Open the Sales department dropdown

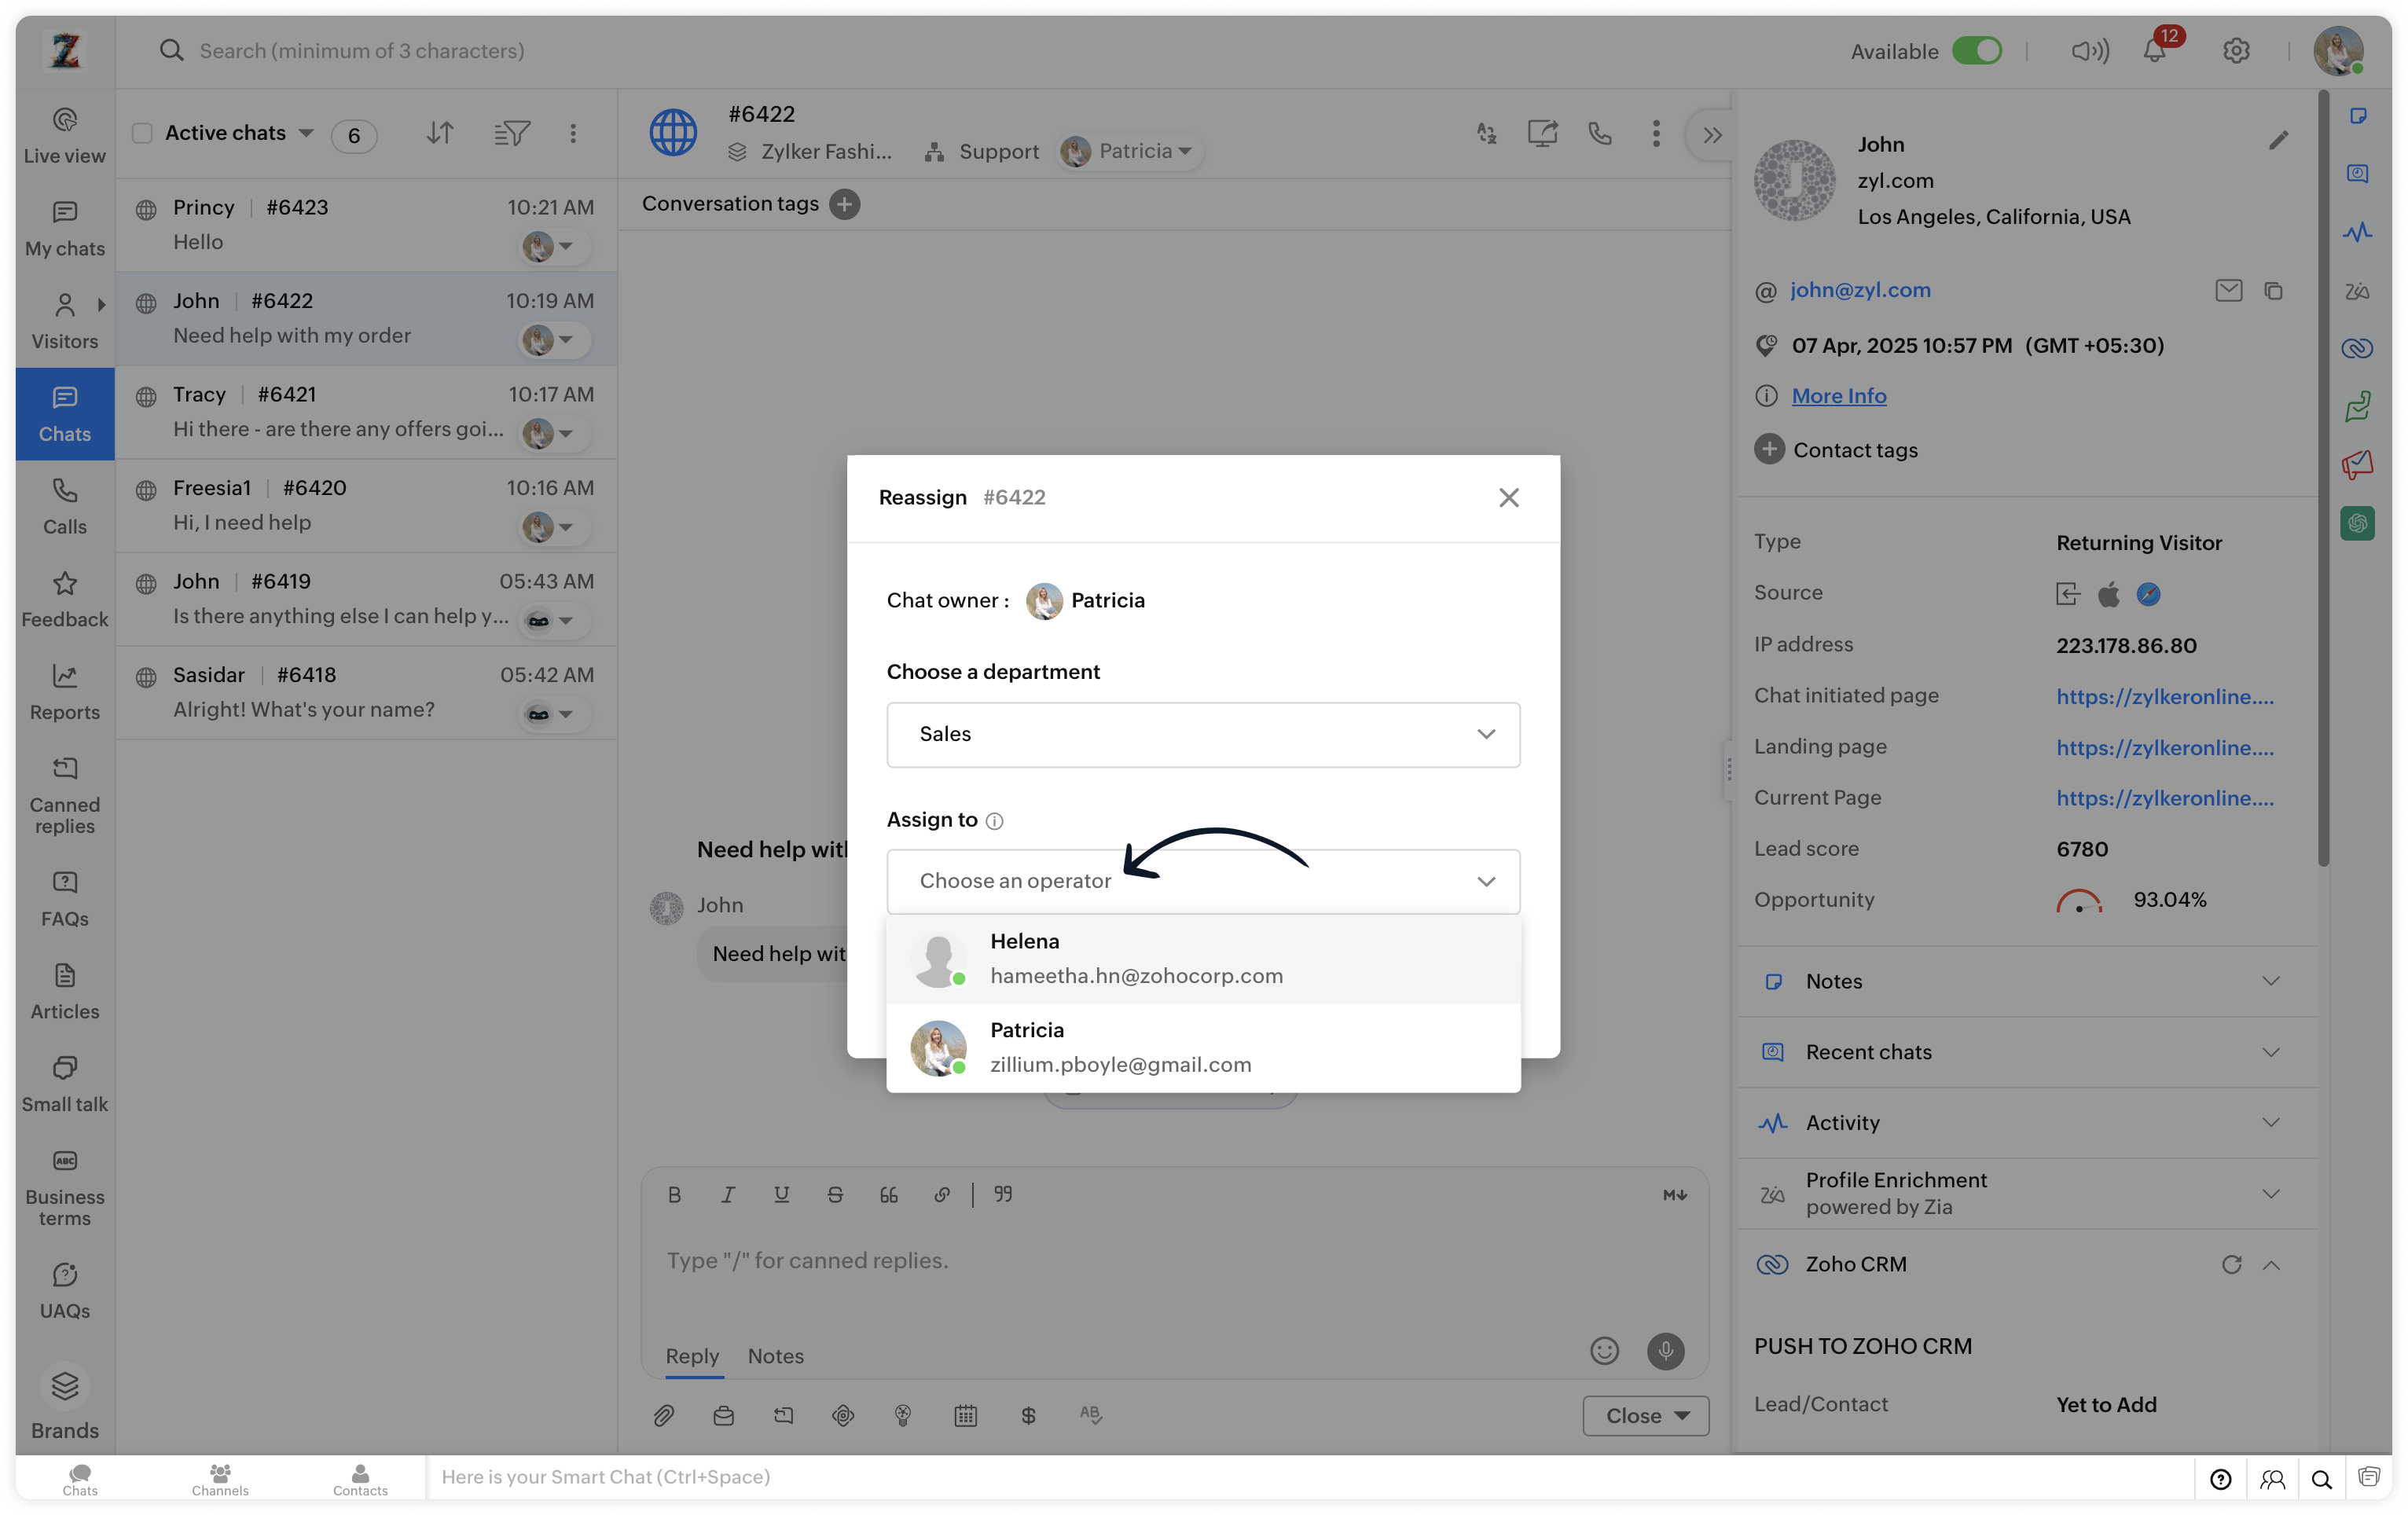(x=1203, y=735)
